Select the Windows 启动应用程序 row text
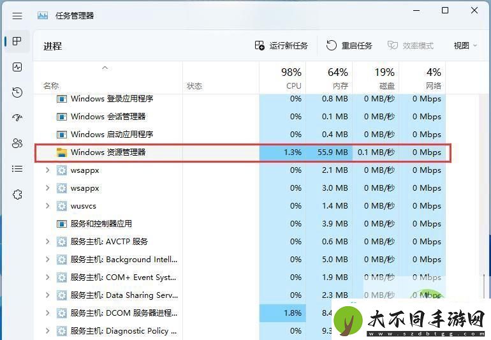 (x=112, y=135)
